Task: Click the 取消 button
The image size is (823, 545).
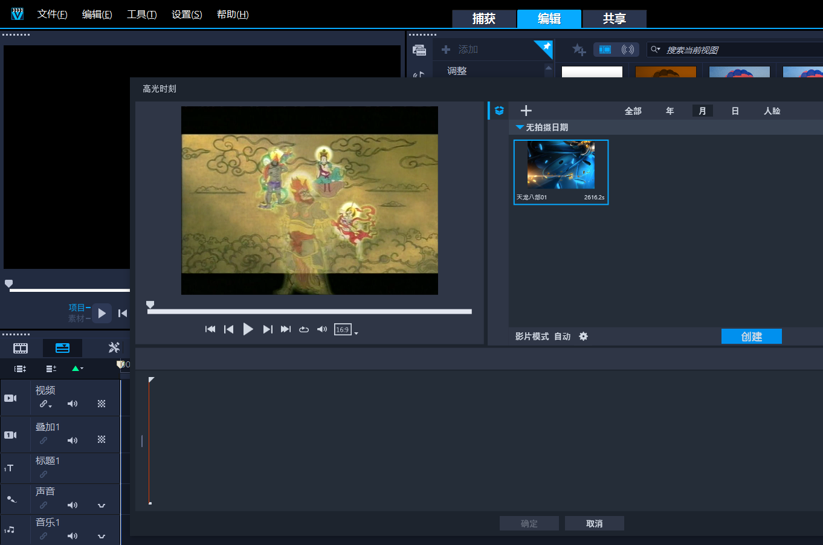Action: [595, 523]
